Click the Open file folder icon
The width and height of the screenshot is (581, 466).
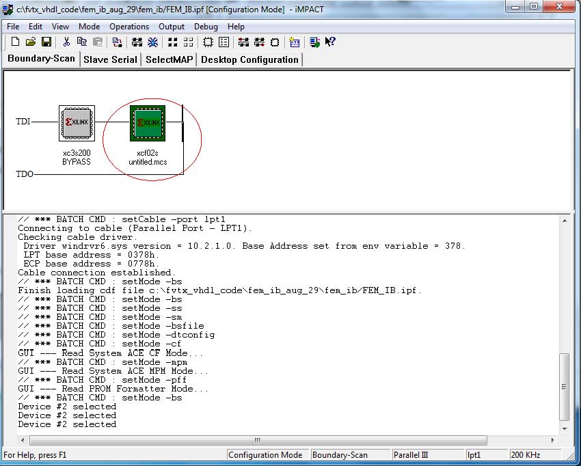point(31,42)
